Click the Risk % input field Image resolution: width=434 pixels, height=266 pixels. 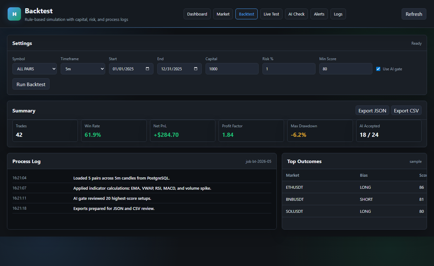289,69
